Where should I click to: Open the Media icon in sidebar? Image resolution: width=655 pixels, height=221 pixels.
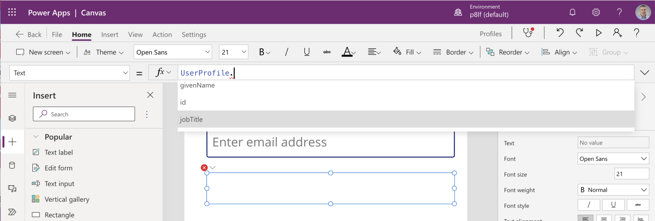(x=12, y=188)
